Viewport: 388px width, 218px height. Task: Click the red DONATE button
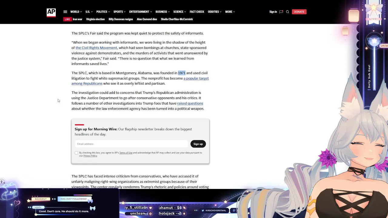[299, 12]
